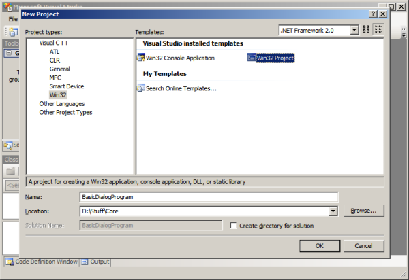The height and width of the screenshot is (280, 409).
Task: Select the Win32 Project template
Action: coord(271,58)
